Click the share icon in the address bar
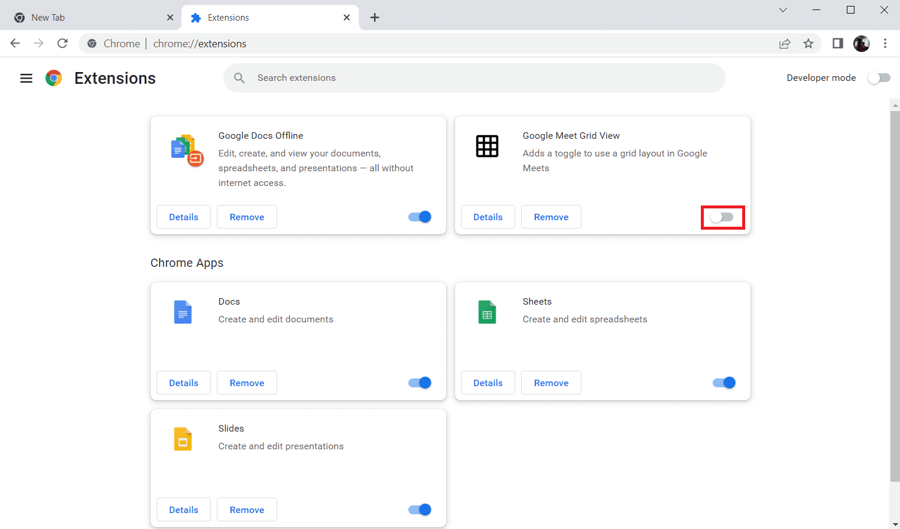Viewport: 900px width, 529px height. (x=785, y=43)
